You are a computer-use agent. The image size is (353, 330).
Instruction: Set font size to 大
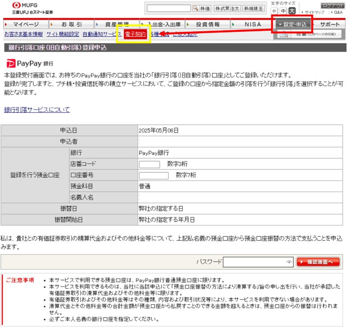click(x=292, y=11)
